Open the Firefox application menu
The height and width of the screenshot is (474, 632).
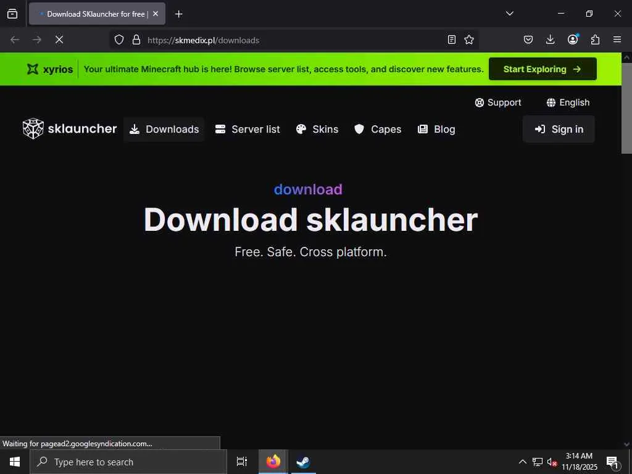click(617, 39)
